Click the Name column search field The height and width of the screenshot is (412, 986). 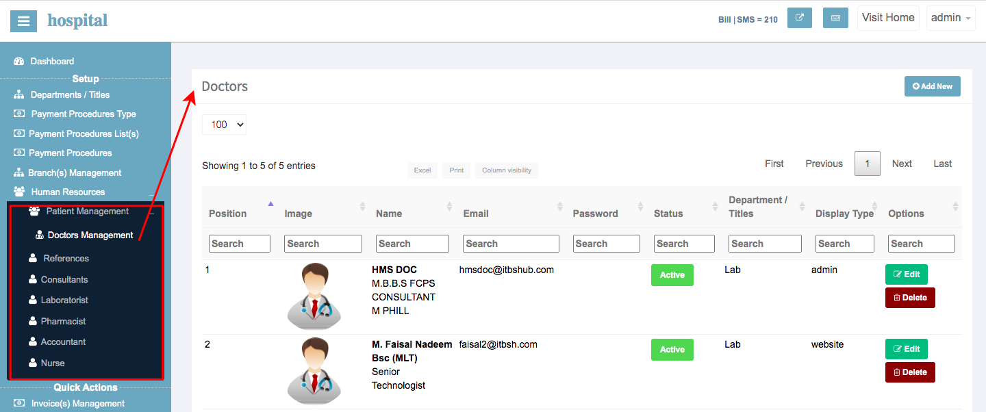coord(412,244)
